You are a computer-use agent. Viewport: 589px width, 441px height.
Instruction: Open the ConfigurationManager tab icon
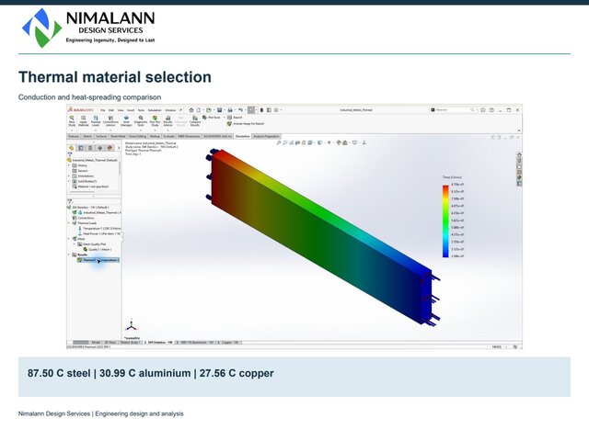click(90, 148)
